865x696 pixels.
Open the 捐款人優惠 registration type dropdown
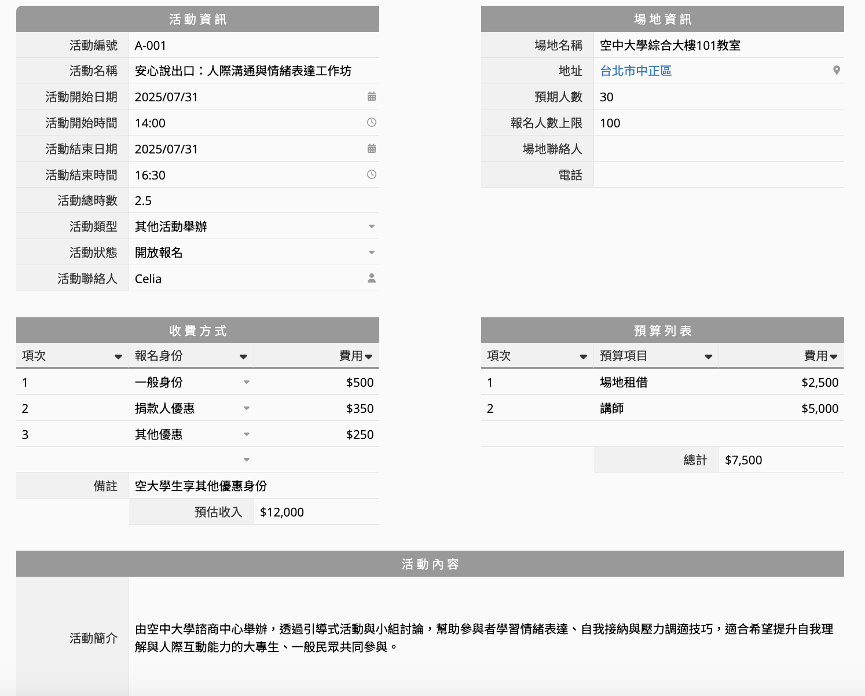pyautogui.click(x=247, y=408)
